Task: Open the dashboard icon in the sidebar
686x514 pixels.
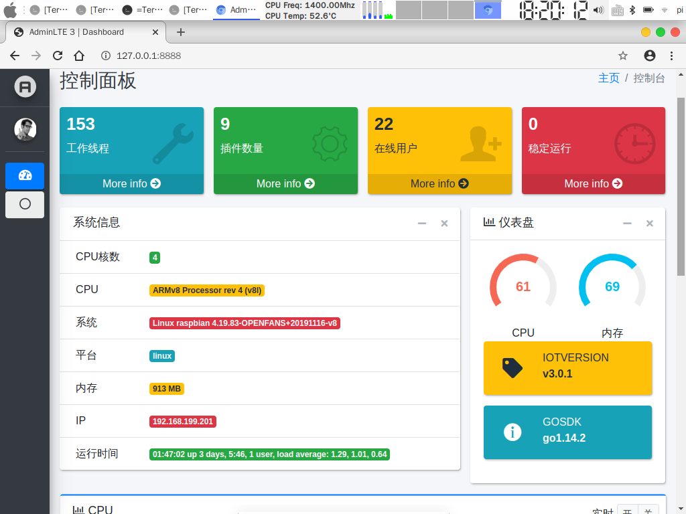Action: pos(24,175)
